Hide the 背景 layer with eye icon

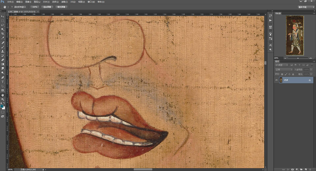(x=276, y=80)
